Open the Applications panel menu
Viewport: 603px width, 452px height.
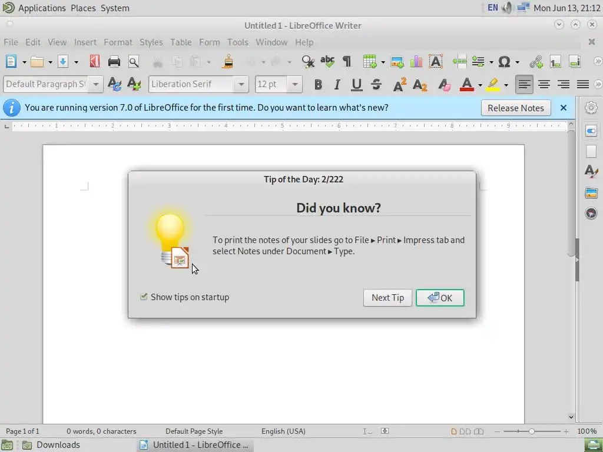click(x=42, y=8)
